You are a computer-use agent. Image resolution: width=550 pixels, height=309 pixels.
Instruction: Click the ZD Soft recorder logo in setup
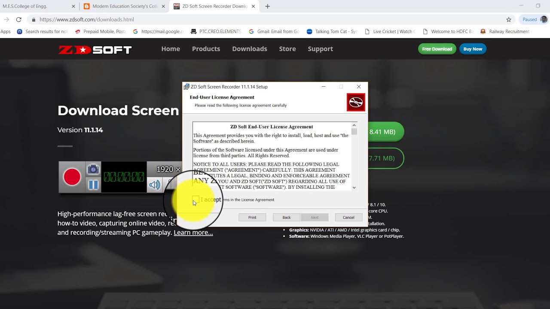coord(356,102)
